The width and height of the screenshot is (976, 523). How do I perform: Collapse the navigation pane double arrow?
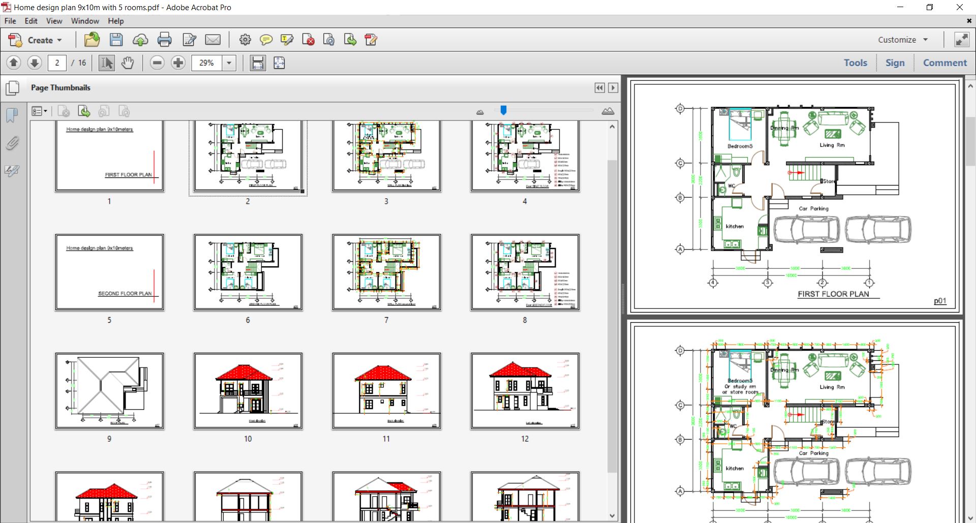tap(600, 88)
